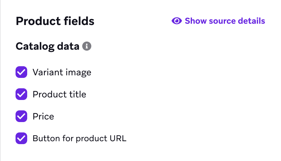Click the left edge panel divider
The height and width of the screenshot is (161, 281).
pos(1,80)
